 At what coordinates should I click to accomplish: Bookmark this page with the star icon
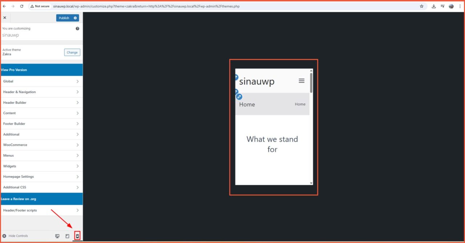pyautogui.click(x=421, y=6)
